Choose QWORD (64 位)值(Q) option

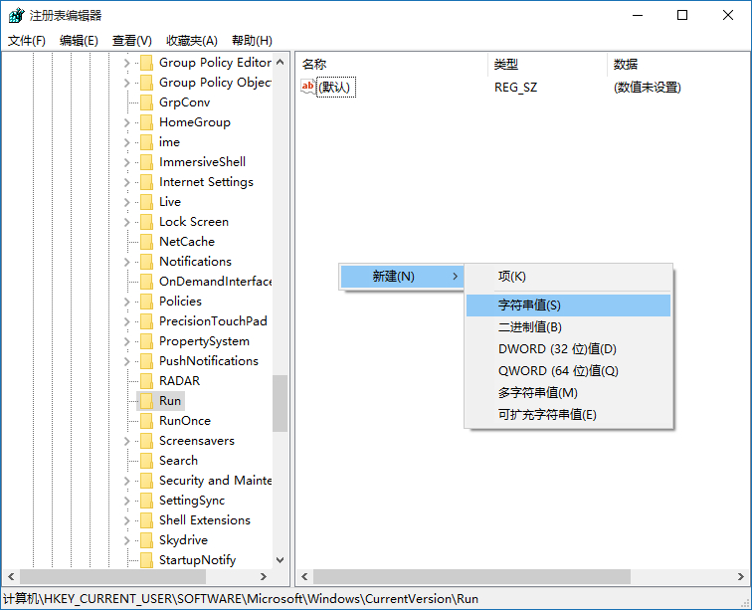[568, 371]
